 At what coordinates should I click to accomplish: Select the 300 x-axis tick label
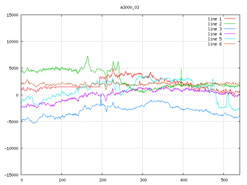point(143,180)
